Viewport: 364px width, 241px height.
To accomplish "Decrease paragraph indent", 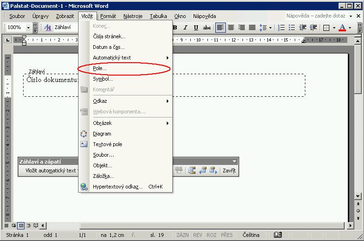I will (303, 28).
